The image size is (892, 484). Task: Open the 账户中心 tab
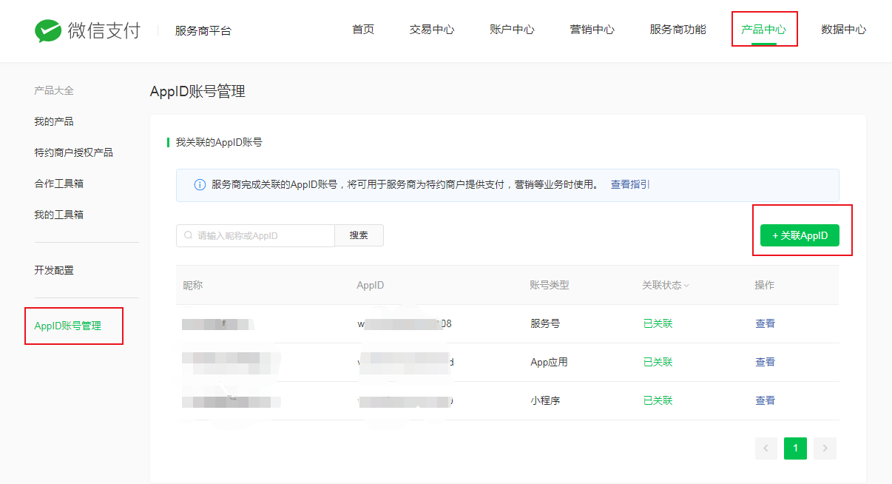512,30
